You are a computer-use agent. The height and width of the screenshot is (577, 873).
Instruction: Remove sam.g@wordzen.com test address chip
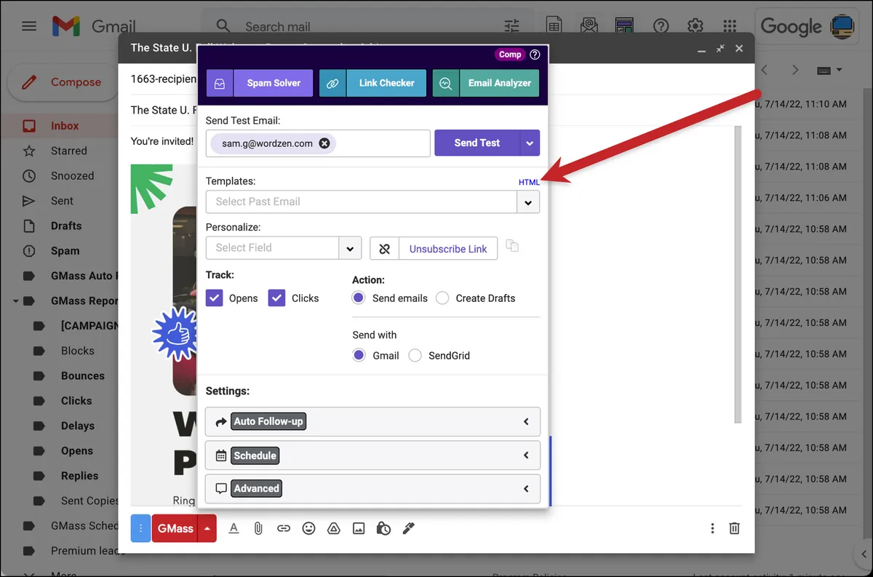pos(324,143)
